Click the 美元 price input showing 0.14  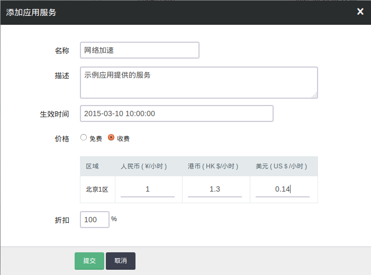coord(282,189)
